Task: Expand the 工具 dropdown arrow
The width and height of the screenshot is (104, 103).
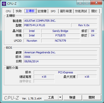Action: tap(60, 98)
